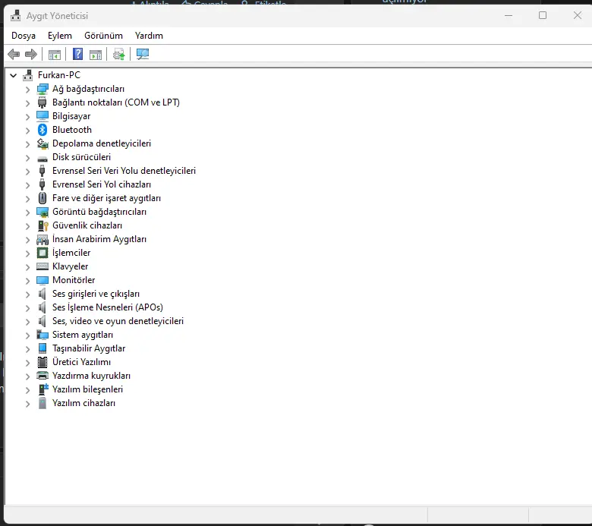
Task: Expand the İşlemciler chevron
Action: point(27,254)
